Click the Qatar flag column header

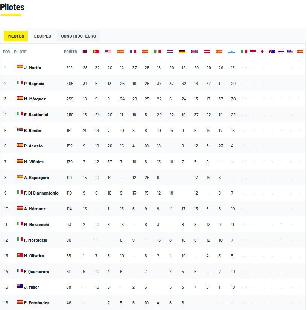(85, 52)
